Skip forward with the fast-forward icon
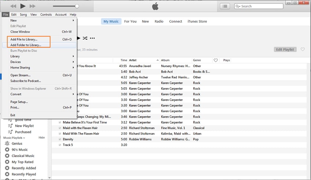This screenshot has width=311, height=180. coord(33,6)
